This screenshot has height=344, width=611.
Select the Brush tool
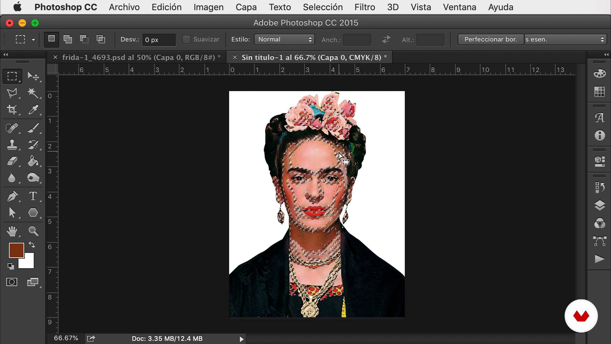33,128
